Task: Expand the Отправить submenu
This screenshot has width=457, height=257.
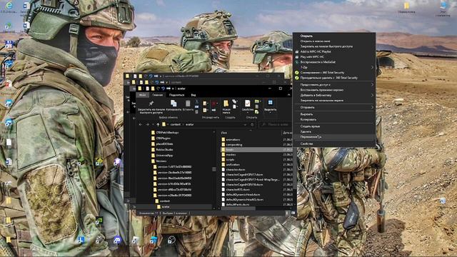Action: (372, 108)
